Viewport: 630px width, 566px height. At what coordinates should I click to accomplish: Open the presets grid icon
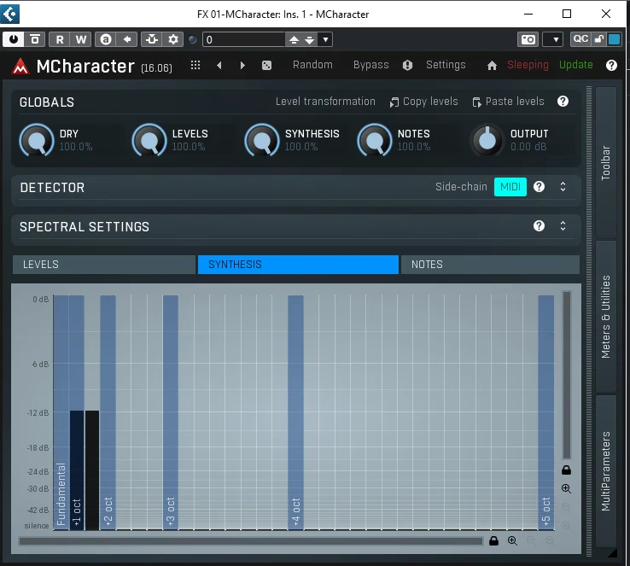coord(195,65)
